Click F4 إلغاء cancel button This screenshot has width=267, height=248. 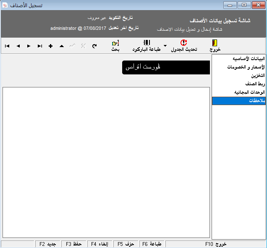click(99, 244)
